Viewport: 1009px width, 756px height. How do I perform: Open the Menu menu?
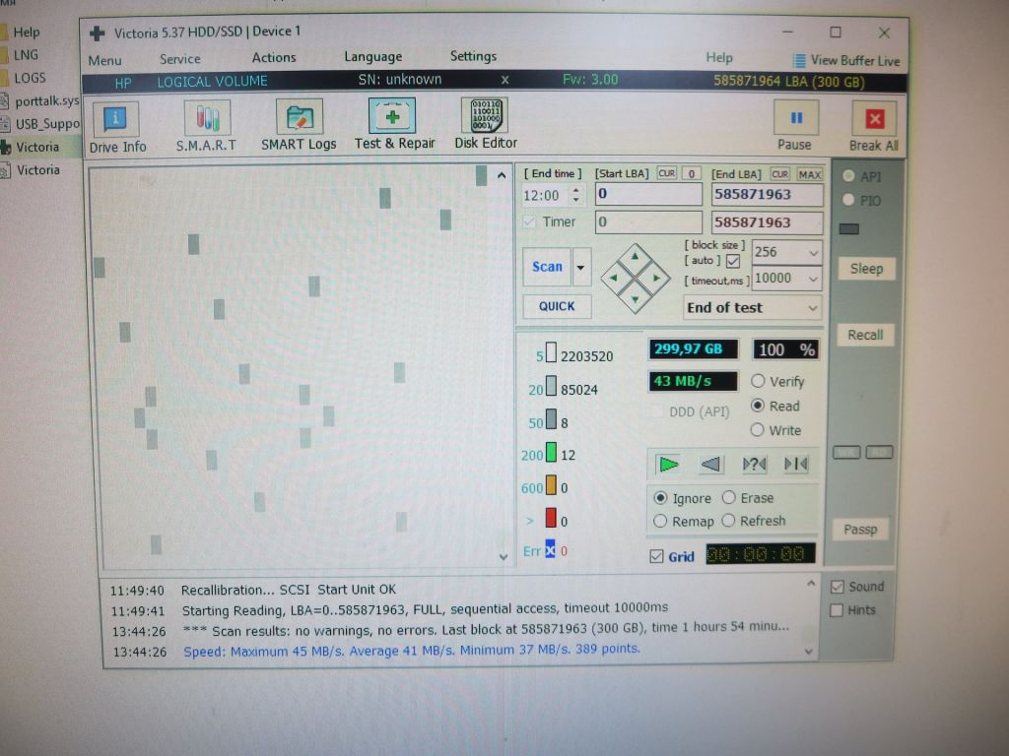point(104,60)
